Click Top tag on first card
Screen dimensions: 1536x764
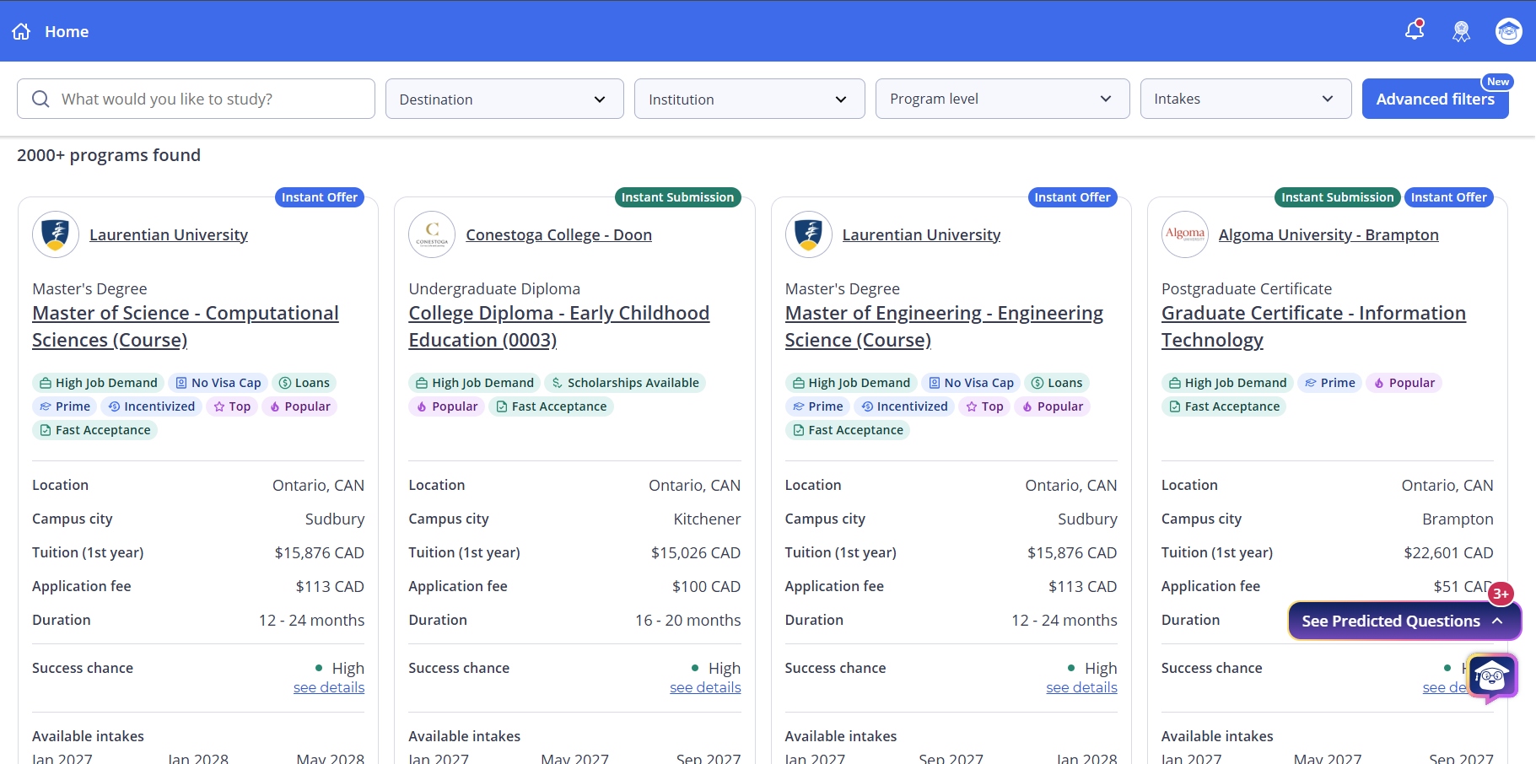click(231, 406)
